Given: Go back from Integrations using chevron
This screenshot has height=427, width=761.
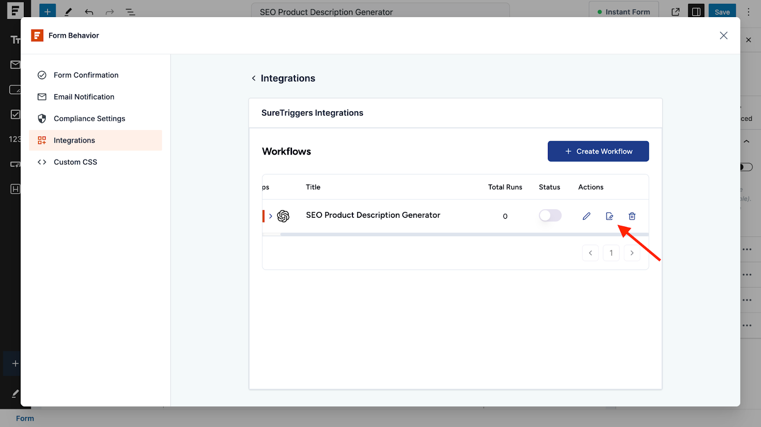Looking at the screenshot, I should [x=254, y=78].
